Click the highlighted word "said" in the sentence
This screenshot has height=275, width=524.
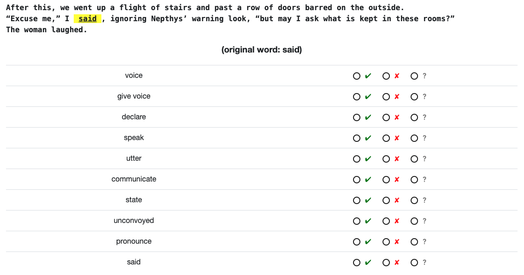88,18
